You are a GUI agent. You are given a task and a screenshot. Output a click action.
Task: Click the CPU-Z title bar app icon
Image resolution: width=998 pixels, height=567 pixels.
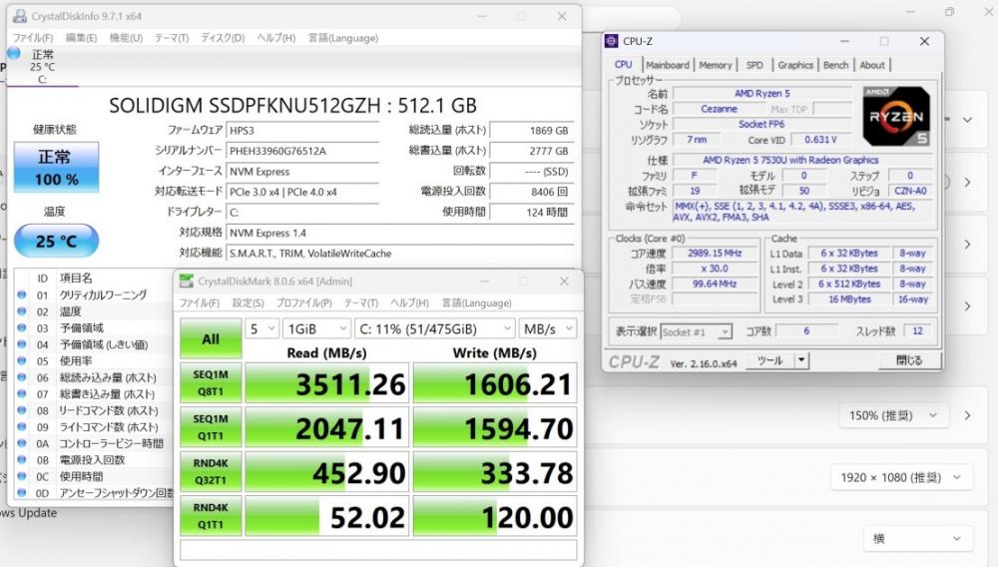tap(612, 41)
